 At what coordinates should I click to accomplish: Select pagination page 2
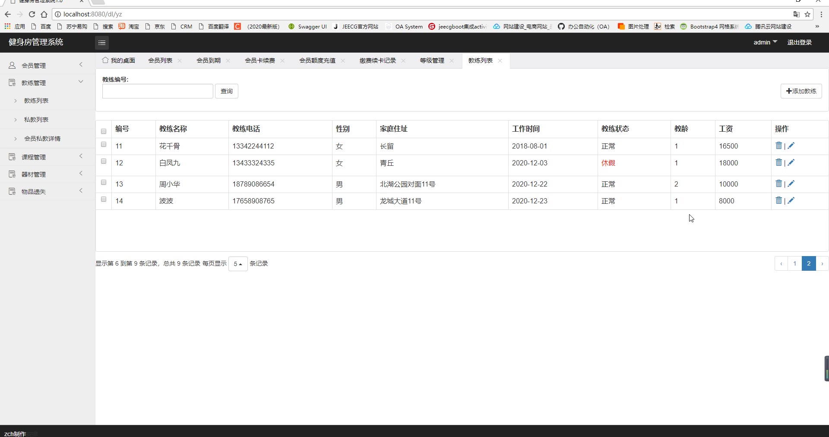tap(809, 263)
